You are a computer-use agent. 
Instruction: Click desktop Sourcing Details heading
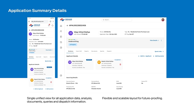coord(72,78)
